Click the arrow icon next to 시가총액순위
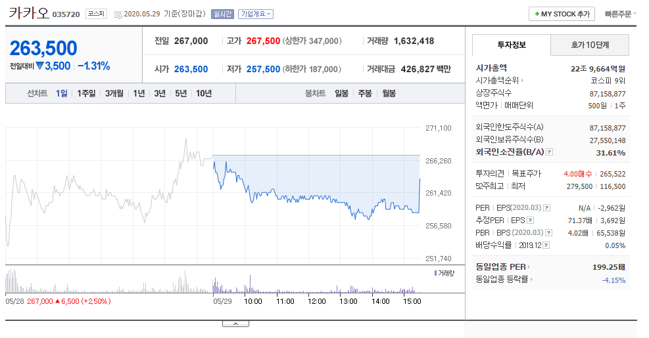This screenshot has height=338, width=649. coord(523,81)
